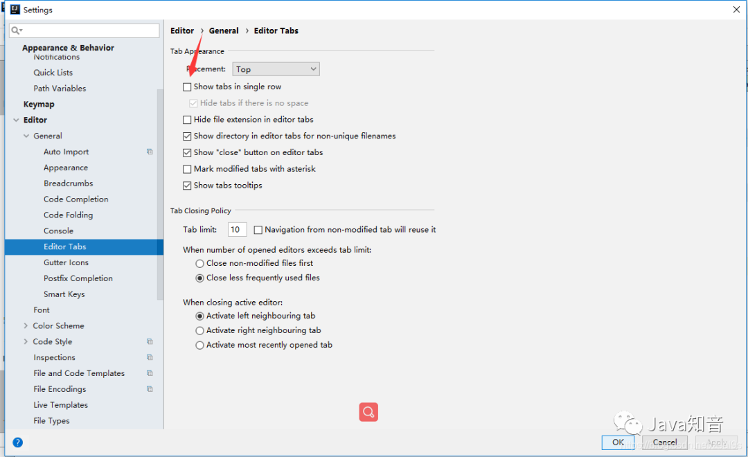Uncheck Show tabs tooltips
The width and height of the screenshot is (748, 457).
pyautogui.click(x=187, y=186)
